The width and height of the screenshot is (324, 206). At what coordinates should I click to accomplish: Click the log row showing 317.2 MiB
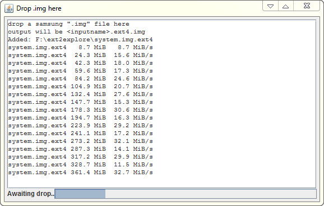[80, 157]
